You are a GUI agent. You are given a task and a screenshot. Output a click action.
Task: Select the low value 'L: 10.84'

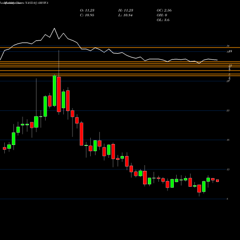click(125, 15)
